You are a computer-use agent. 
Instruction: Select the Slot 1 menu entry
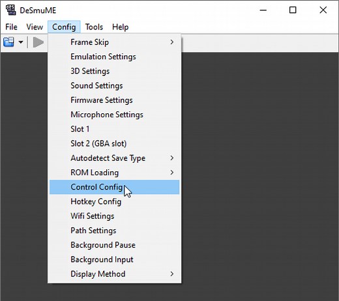pyautogui.click(x=114, y=129)
